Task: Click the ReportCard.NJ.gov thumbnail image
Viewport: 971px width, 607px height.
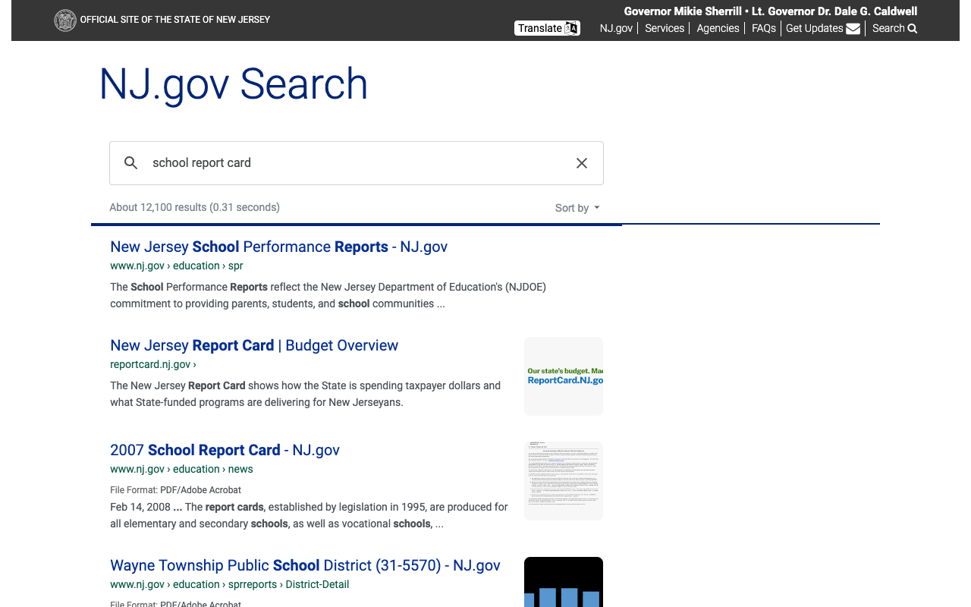Action: tap(564, 376)
